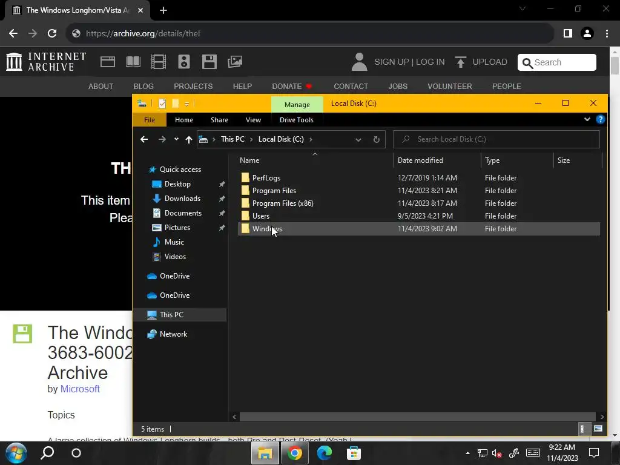This screenshot has height=465, width=620.
Task: Open the Home ribbon tab
Action: pyautogui.click(x=184, y=120)
